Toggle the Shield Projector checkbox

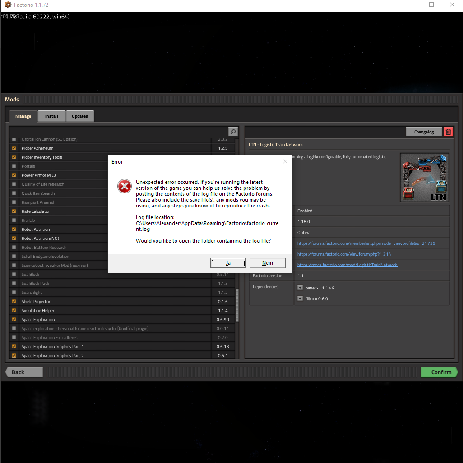click(x=14, y=302)
